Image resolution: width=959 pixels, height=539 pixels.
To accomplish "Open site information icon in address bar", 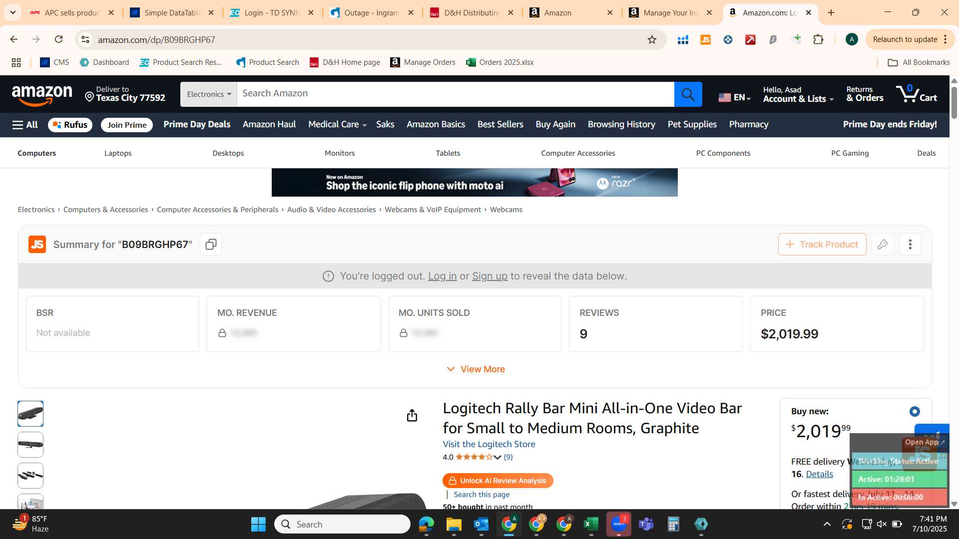I will pyautogui.click(x=85, y=39).
